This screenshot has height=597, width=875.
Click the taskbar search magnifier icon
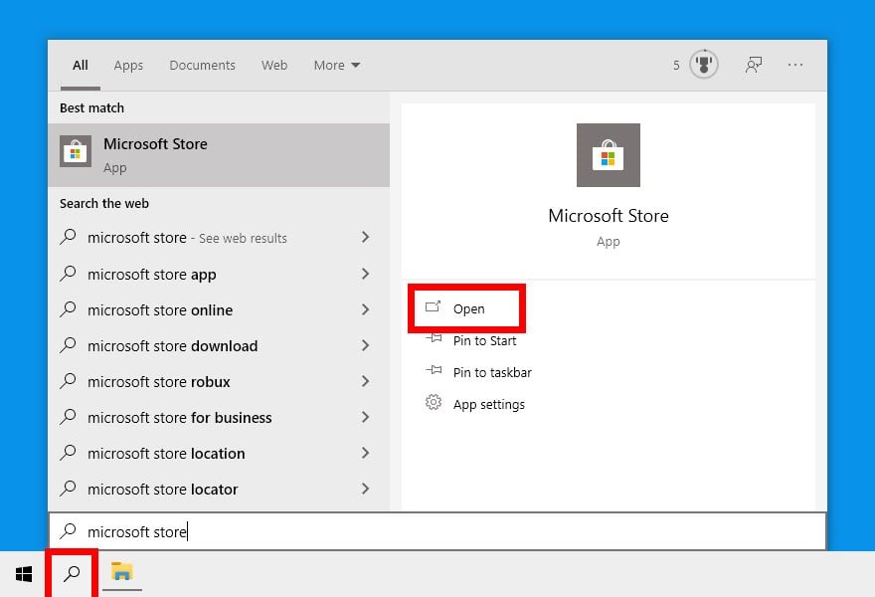(72, 573)
